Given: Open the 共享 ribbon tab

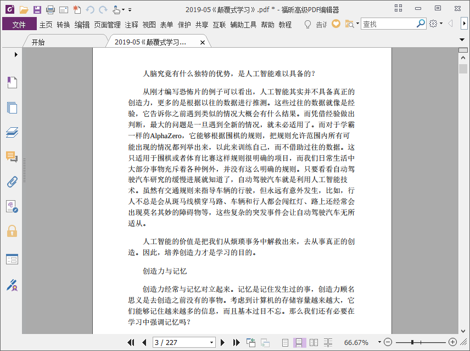Looking at the screenshot, I should coord(202,25).
